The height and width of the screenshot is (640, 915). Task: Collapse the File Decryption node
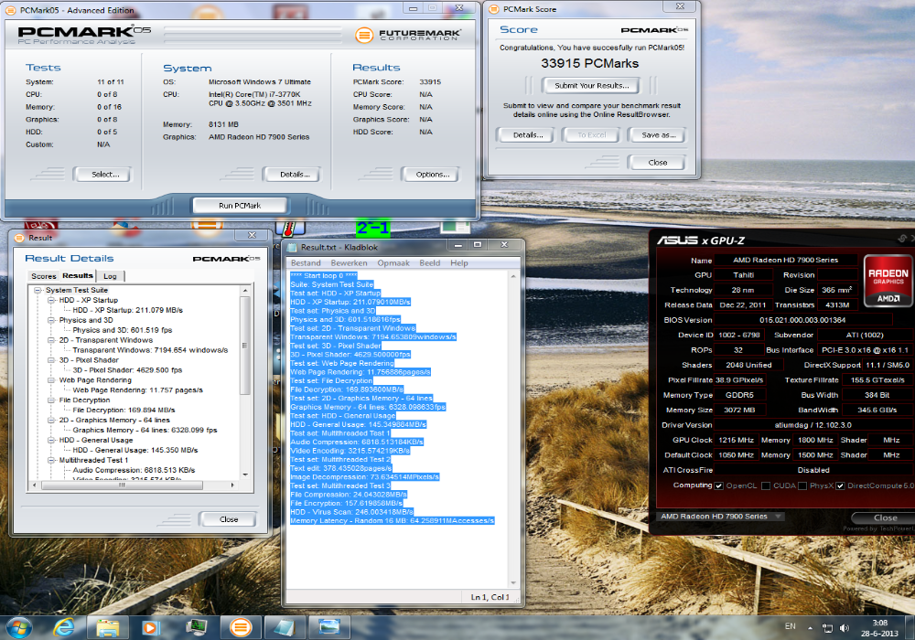pos(50,400)
